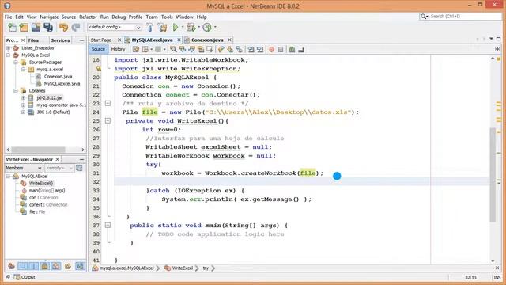The width and height of the screenshot is (506, 285).
Task: Toggle Show Static Members filter in Navigator
Action: (33, 266)
